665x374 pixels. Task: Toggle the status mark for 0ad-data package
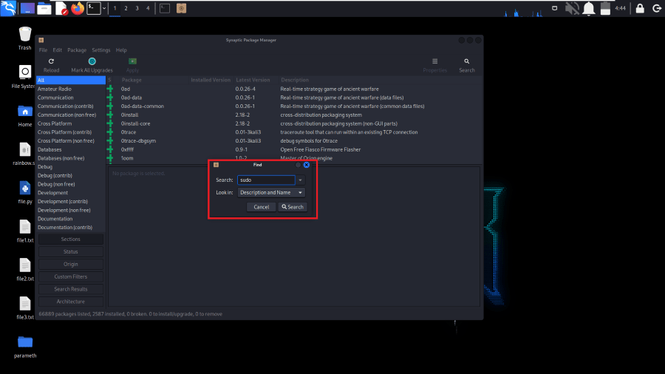[x=110, y=98]
